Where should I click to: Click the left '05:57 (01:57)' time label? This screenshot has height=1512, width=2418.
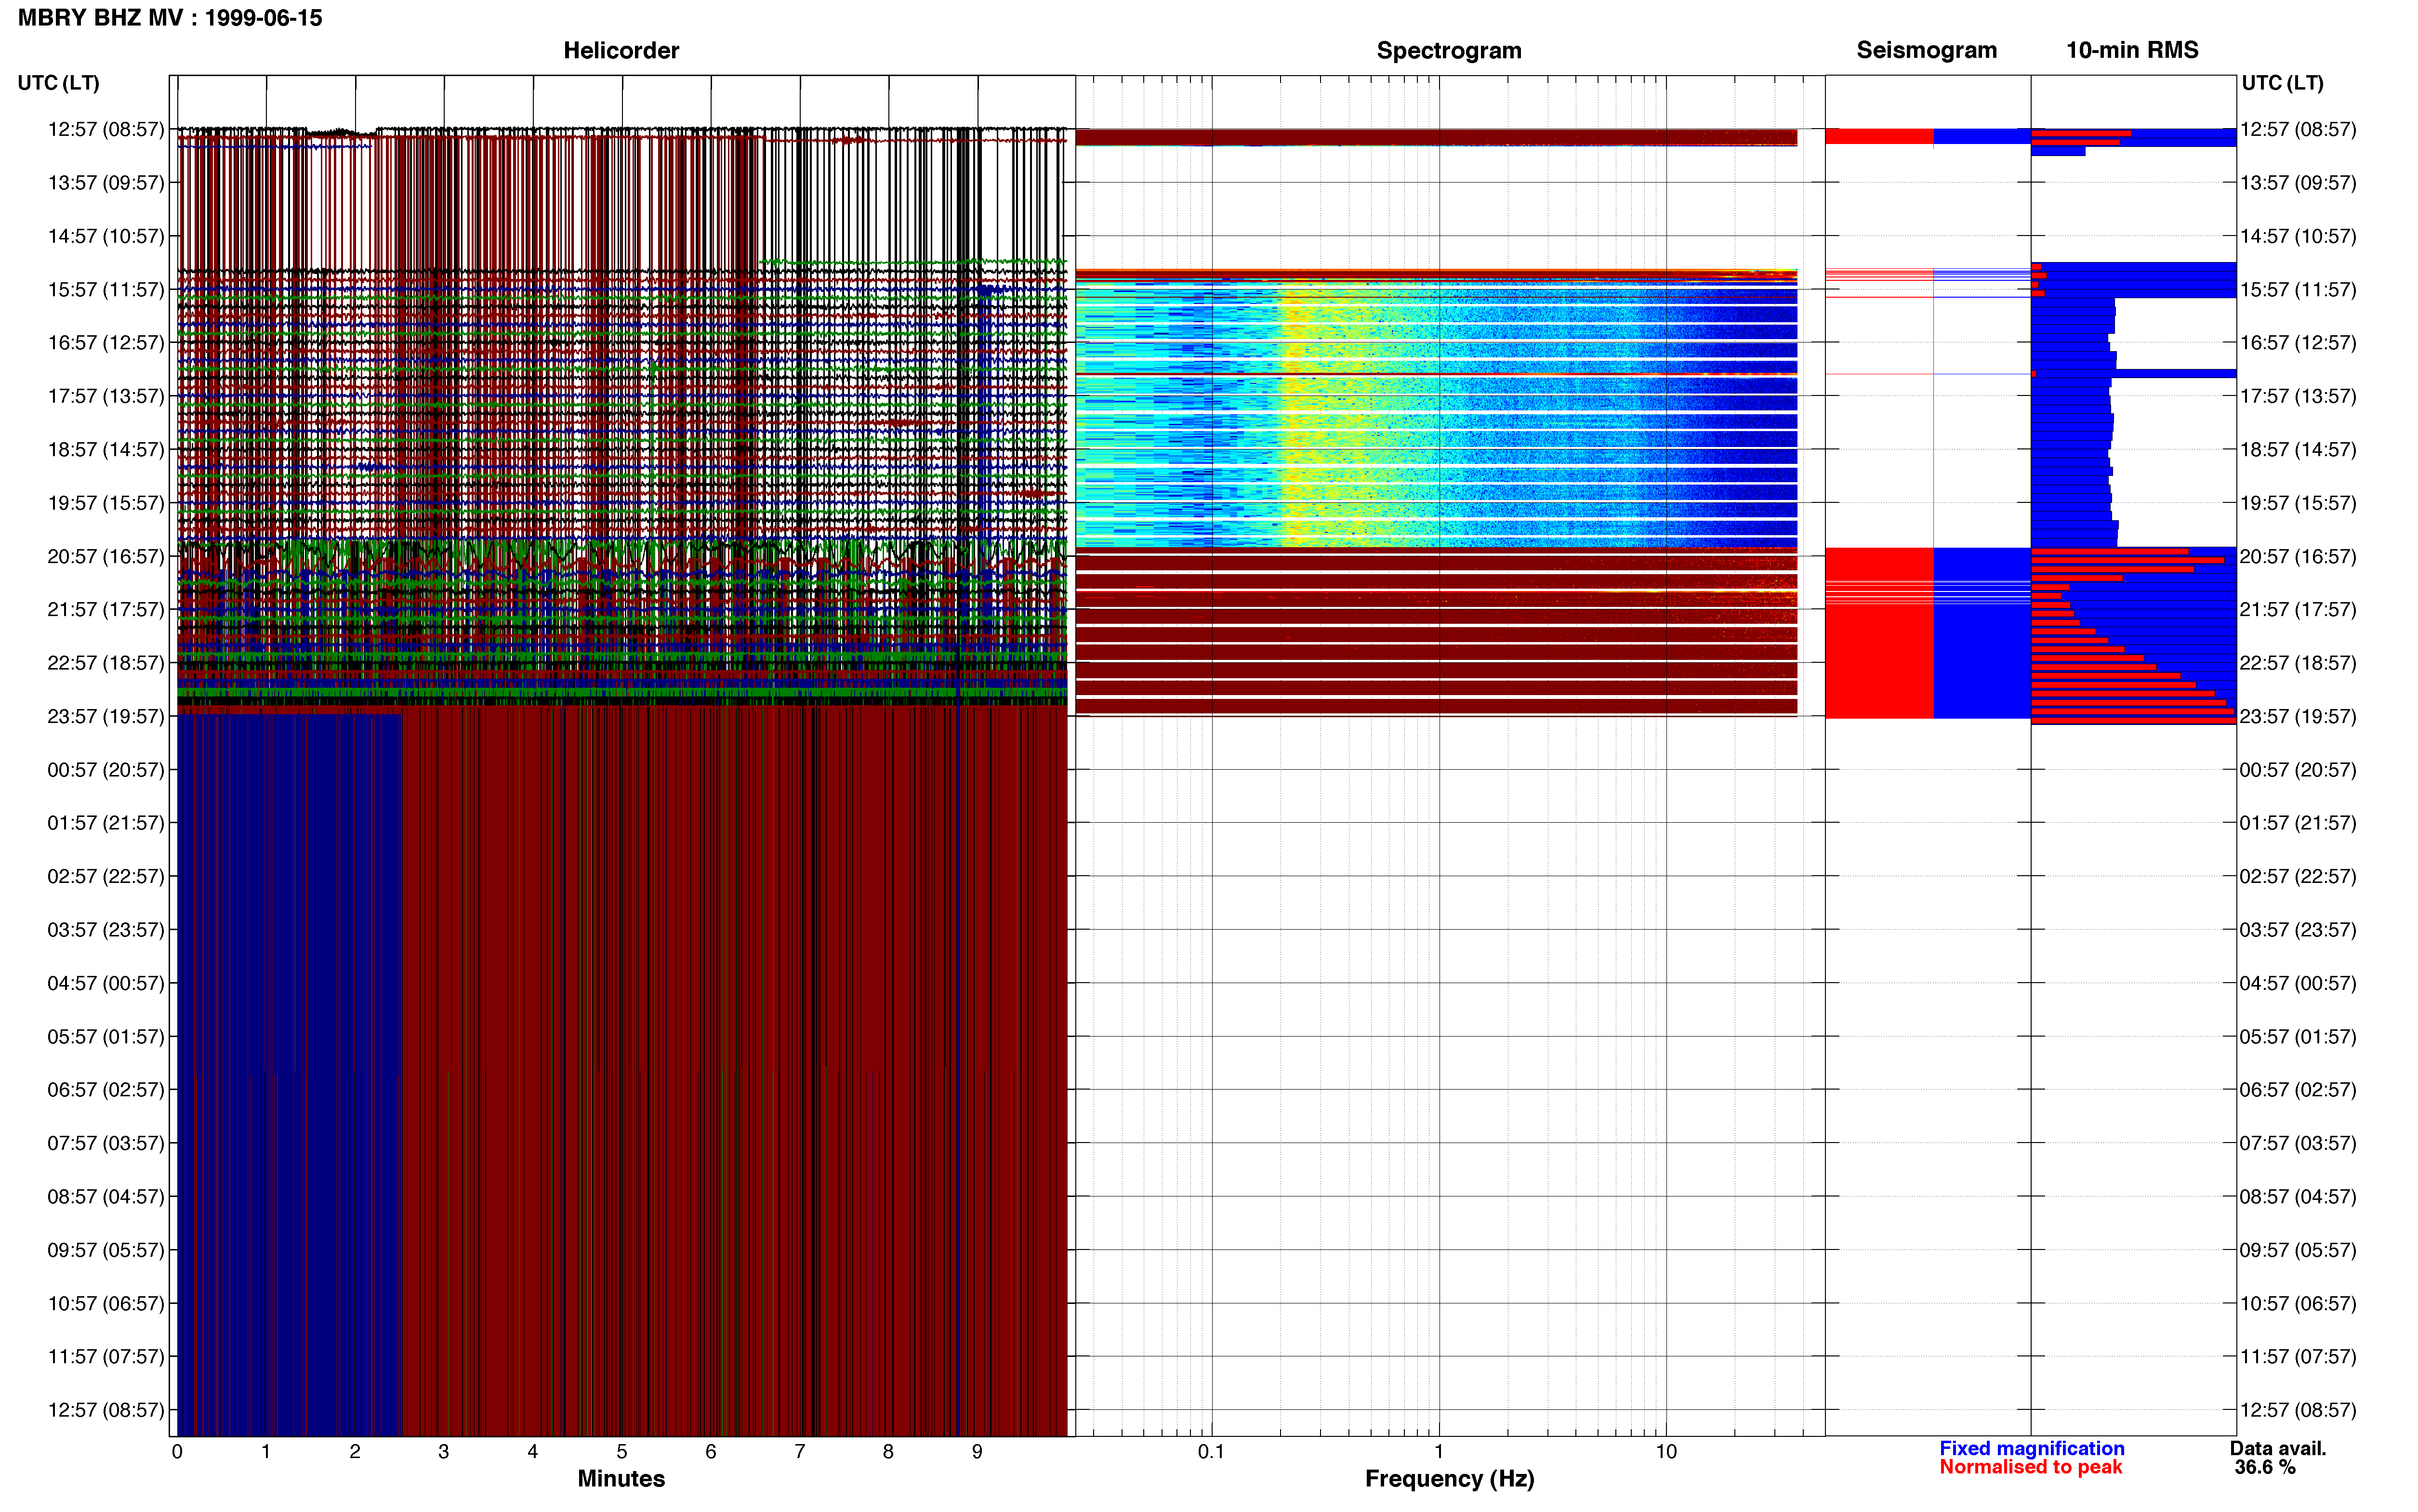click(106, 1036)
